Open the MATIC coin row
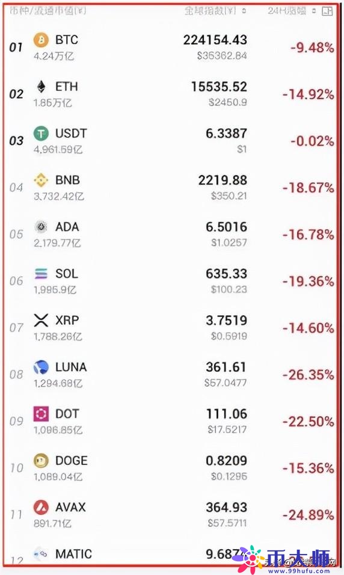This screenshot has width=344, height=575. click(x=171, y=554)
